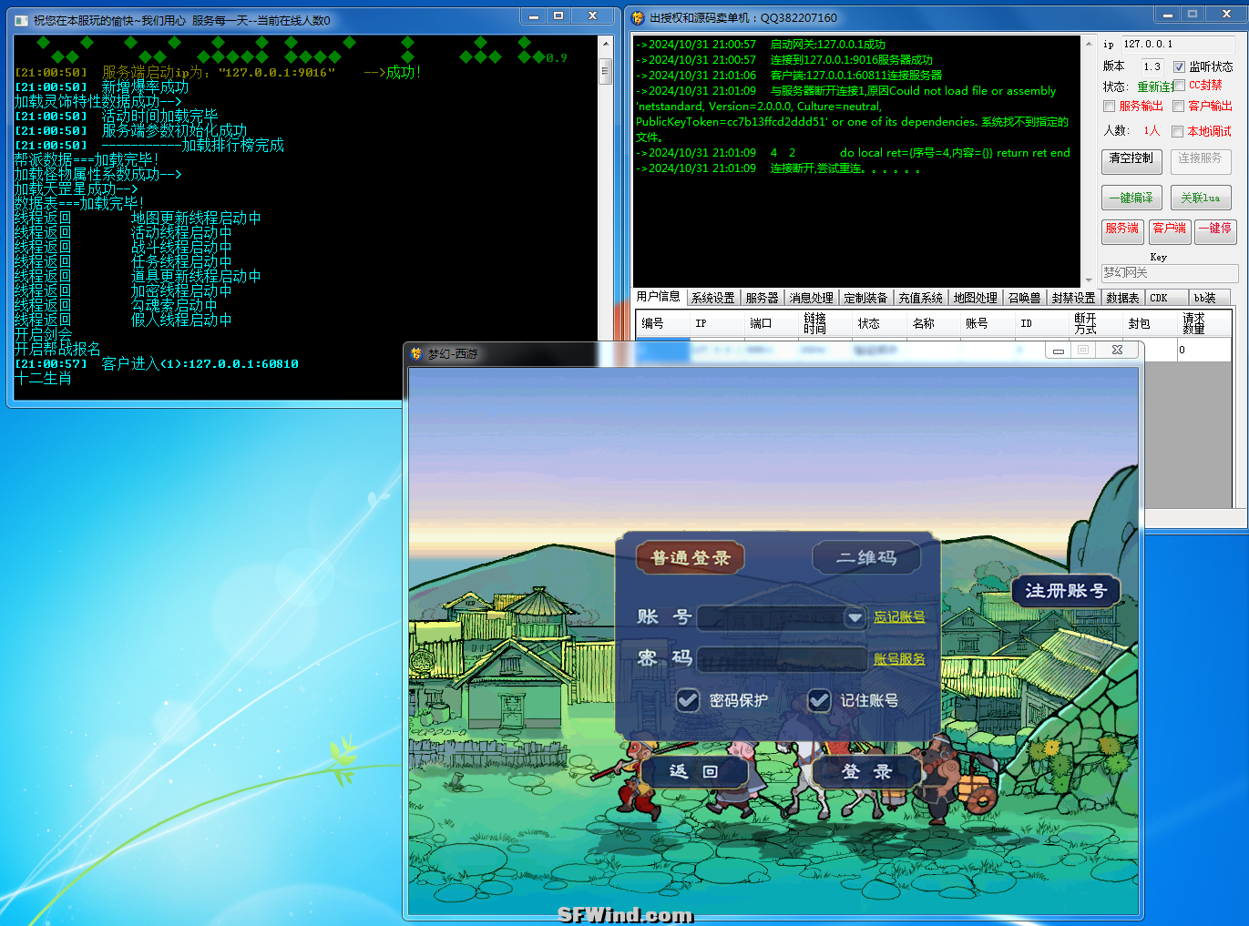Click the 编号 column header
Image resolution: width=1249 pixels, height=926 pixels.
click(662, 323)
